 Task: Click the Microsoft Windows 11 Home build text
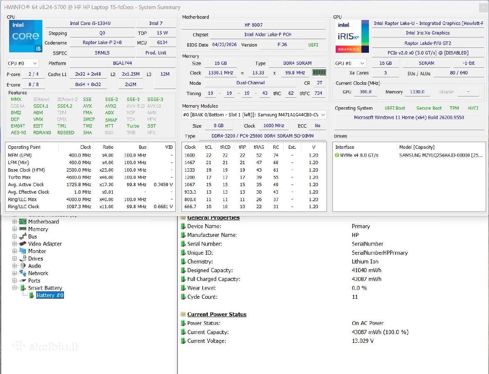[409, 117]
